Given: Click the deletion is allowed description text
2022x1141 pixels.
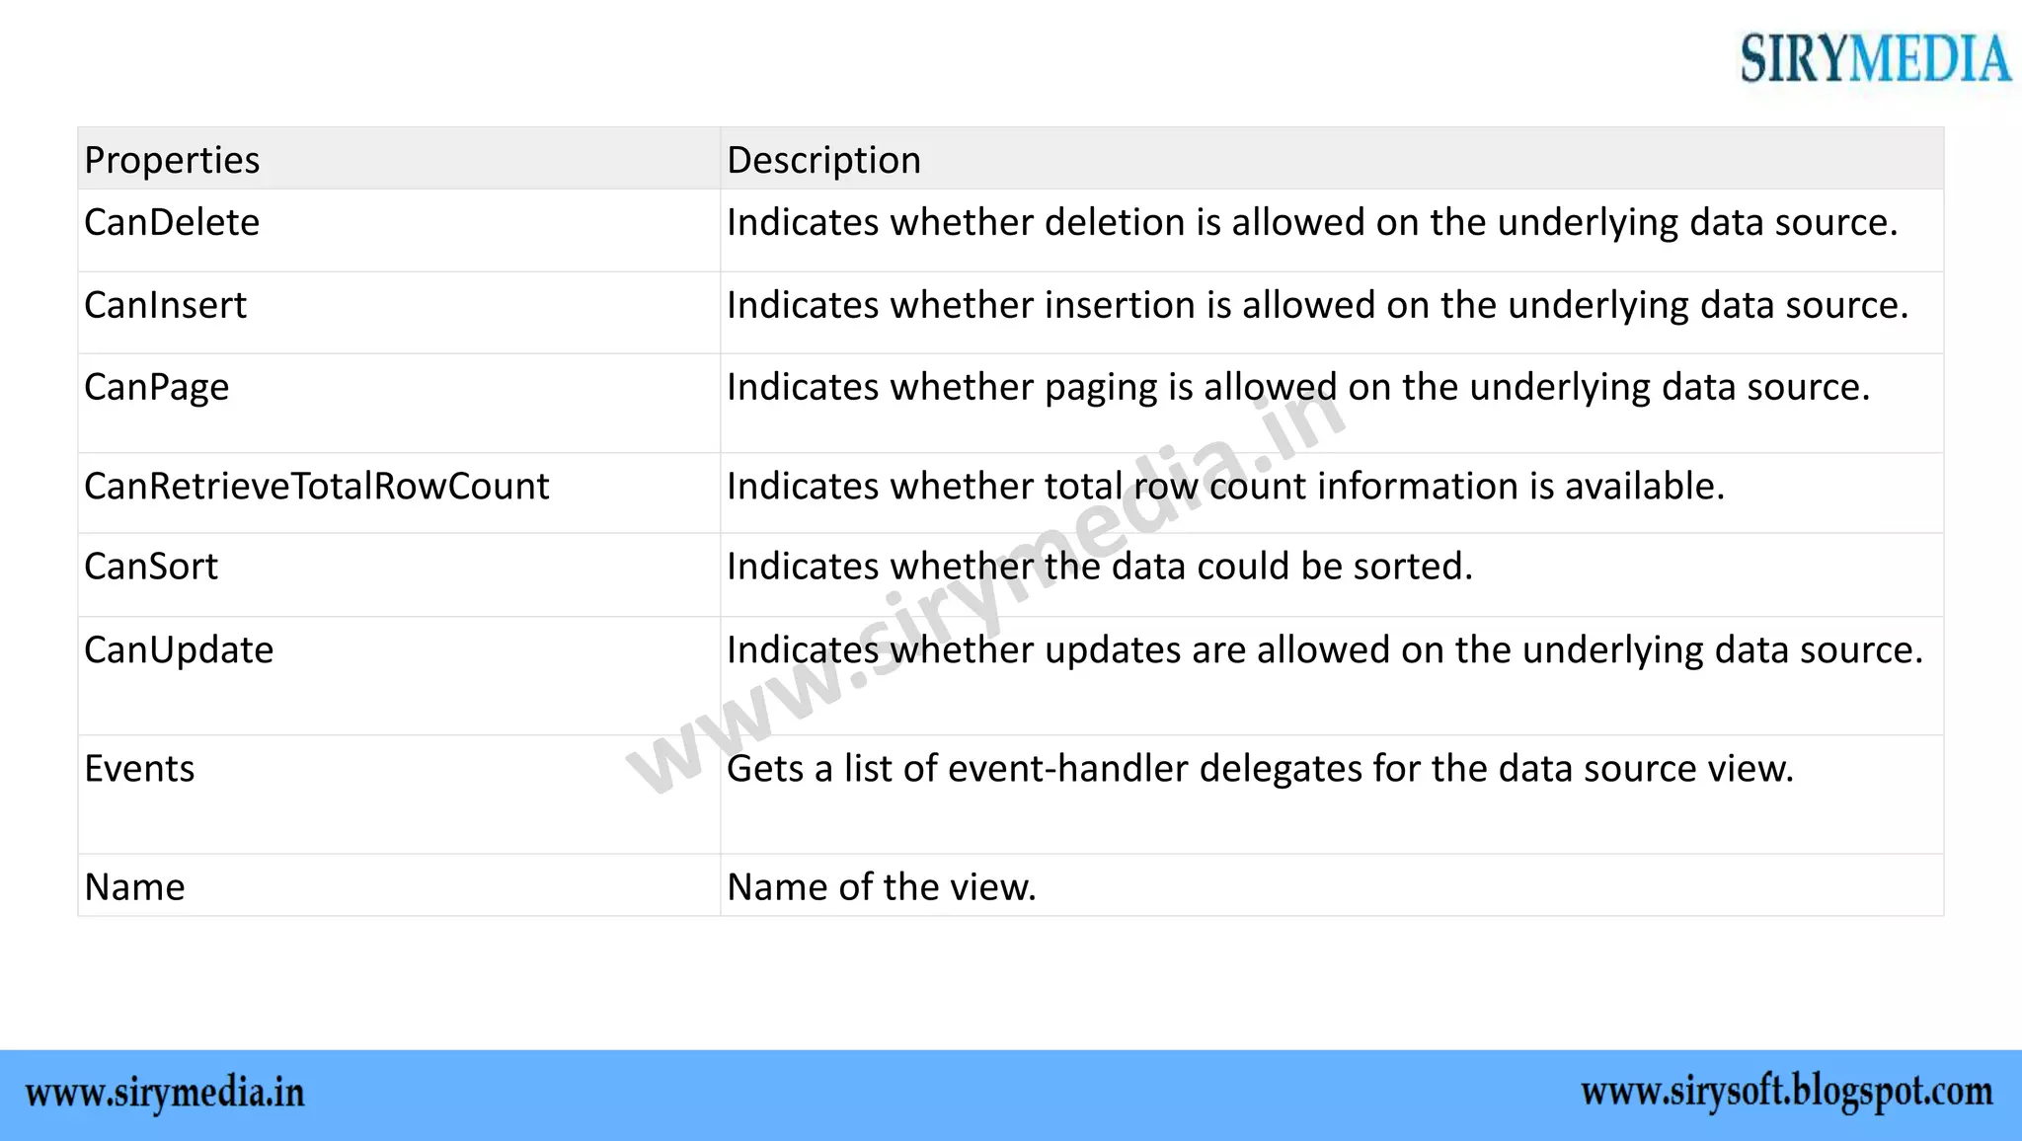Looking at the screenshot, I should 1311,223.
